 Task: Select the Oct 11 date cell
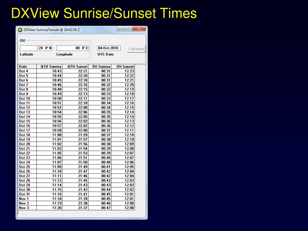click(27, 103)
